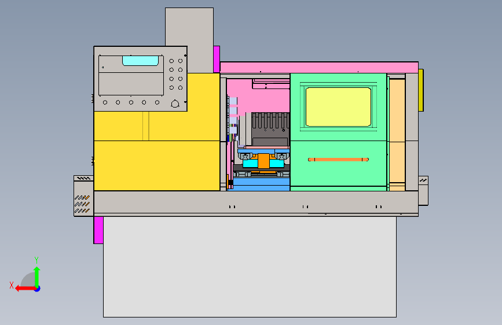
Task: Click the green Y axis arrow on triad
Action: pyautogui.click(x=37, y=276)
